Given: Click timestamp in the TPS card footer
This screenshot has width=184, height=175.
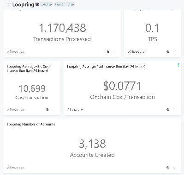Looking at the screenshot, I should coord(136,52).
